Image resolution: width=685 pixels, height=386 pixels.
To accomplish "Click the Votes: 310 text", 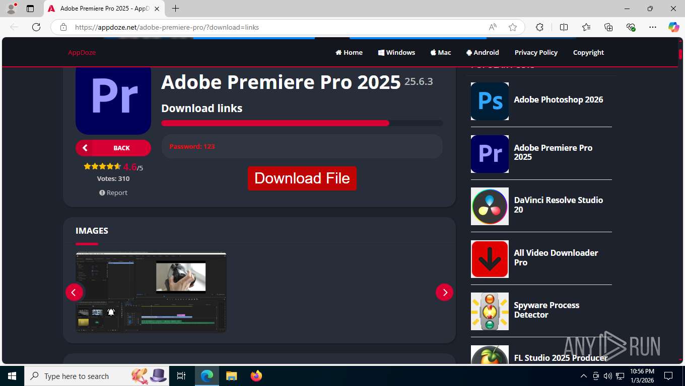I will tap(113, 178).
